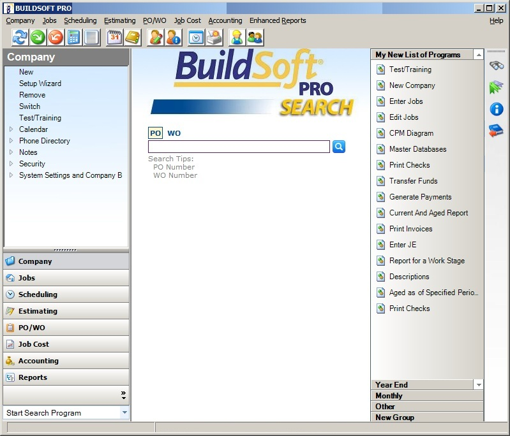Open the Reports navigation pane

[66, 377]
